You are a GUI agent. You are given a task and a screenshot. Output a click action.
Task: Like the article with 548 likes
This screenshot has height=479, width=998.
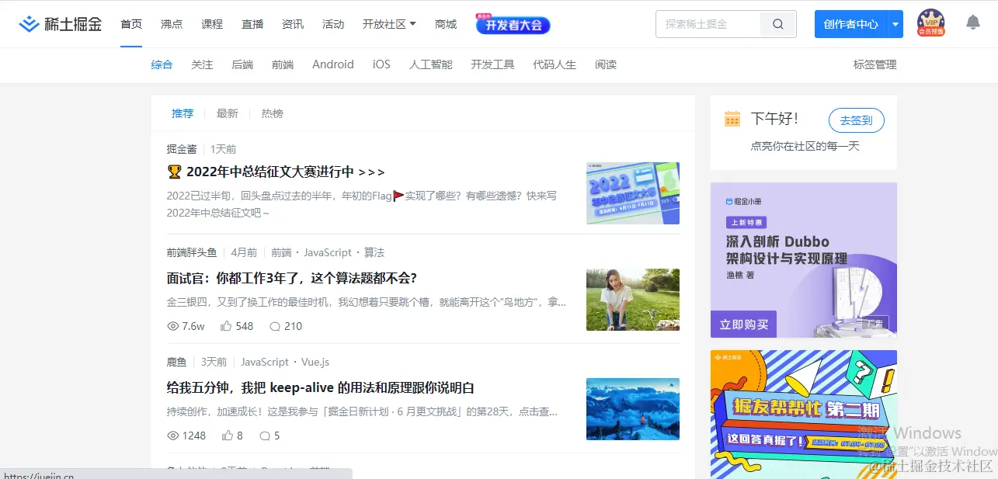coord(226,326)
